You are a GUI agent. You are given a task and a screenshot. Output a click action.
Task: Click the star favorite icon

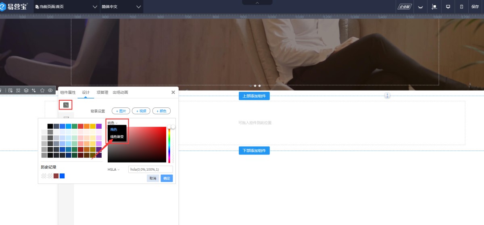click(42, 90)
